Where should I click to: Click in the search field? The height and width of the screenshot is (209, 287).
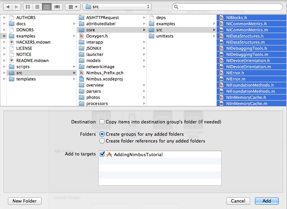[229, 7]
